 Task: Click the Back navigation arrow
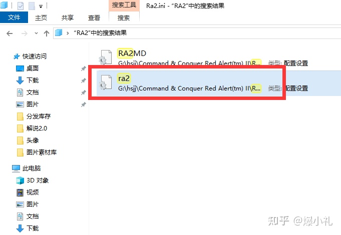point(10,33)
